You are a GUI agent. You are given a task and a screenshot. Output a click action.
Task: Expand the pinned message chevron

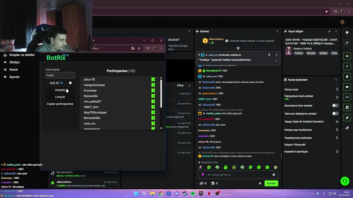point(276,61)
